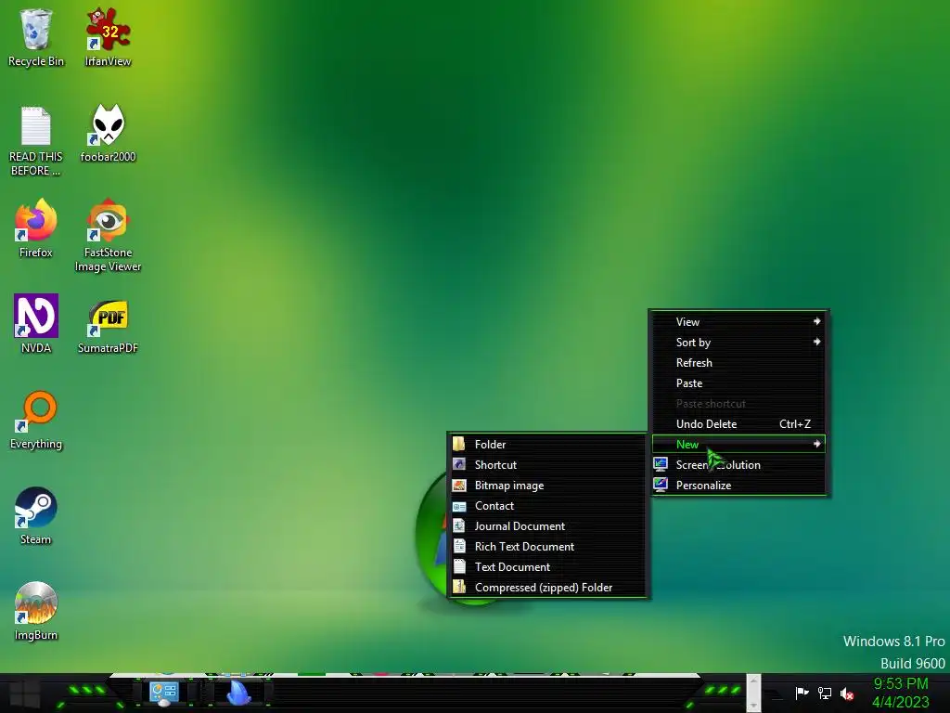950x713 pixels.
Task: Create a new Rich Text Document
Action: (548, 547)
